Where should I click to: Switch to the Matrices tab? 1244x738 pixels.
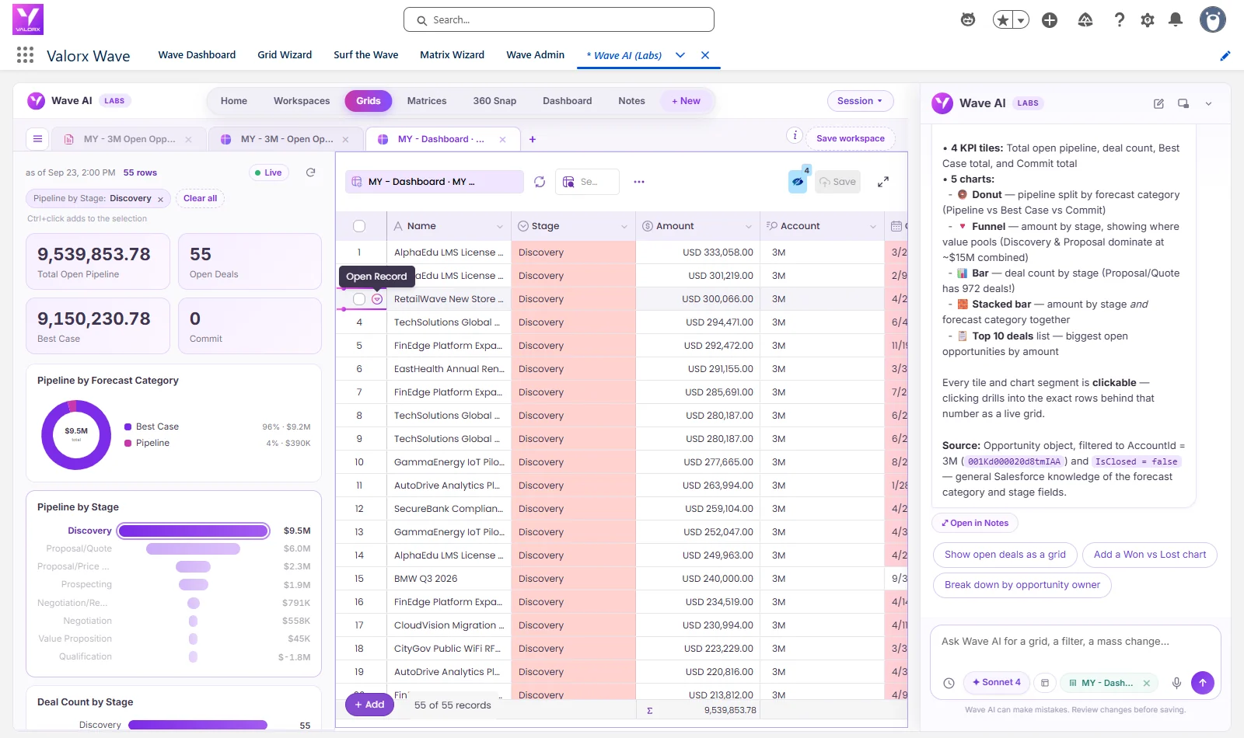coord(427,101)
